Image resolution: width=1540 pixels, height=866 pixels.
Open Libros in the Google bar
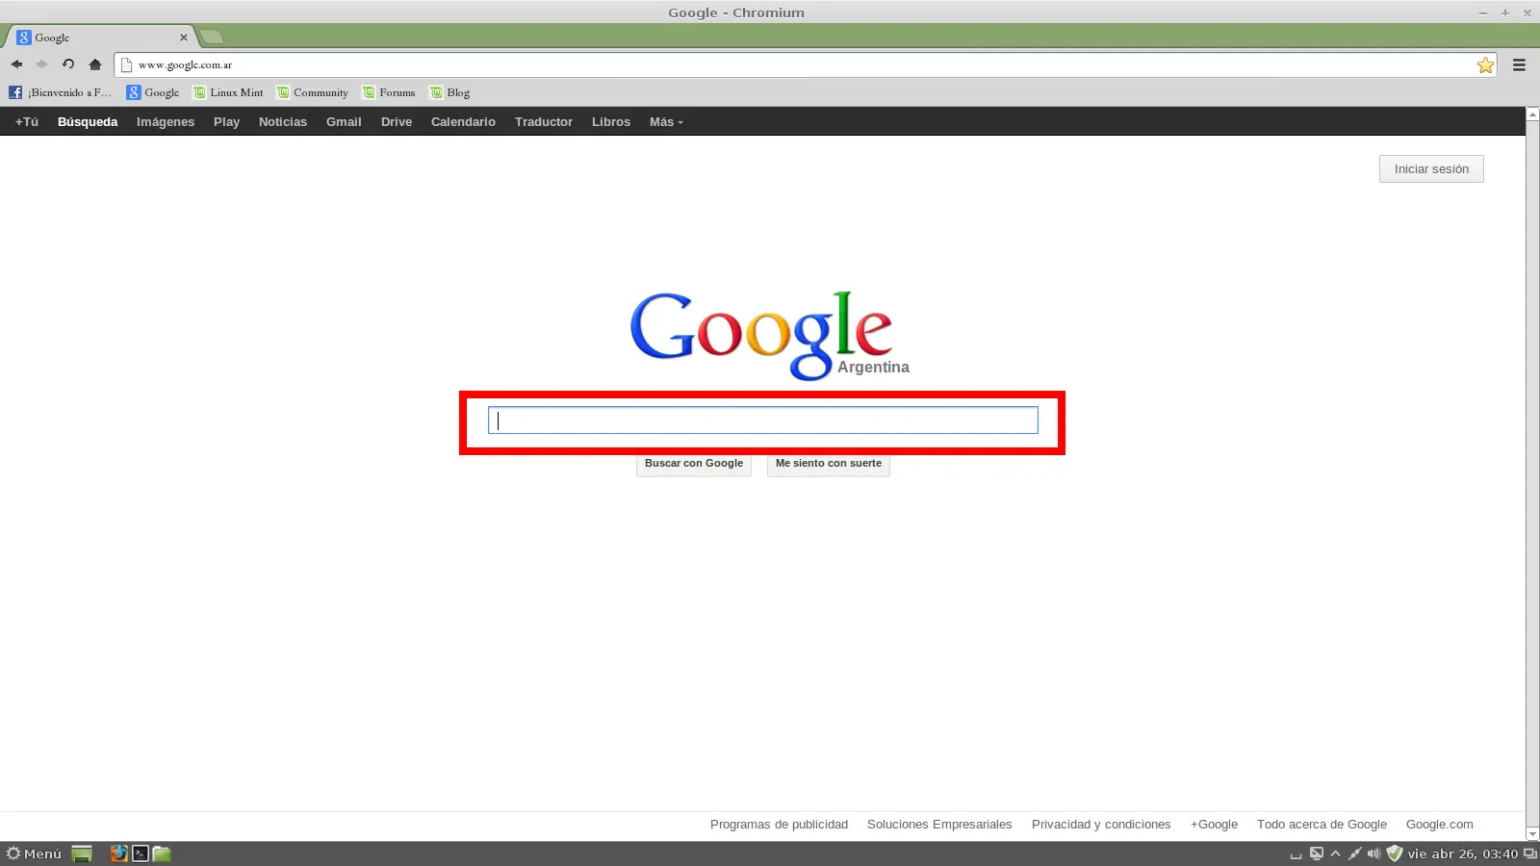(x=611, y=122)
